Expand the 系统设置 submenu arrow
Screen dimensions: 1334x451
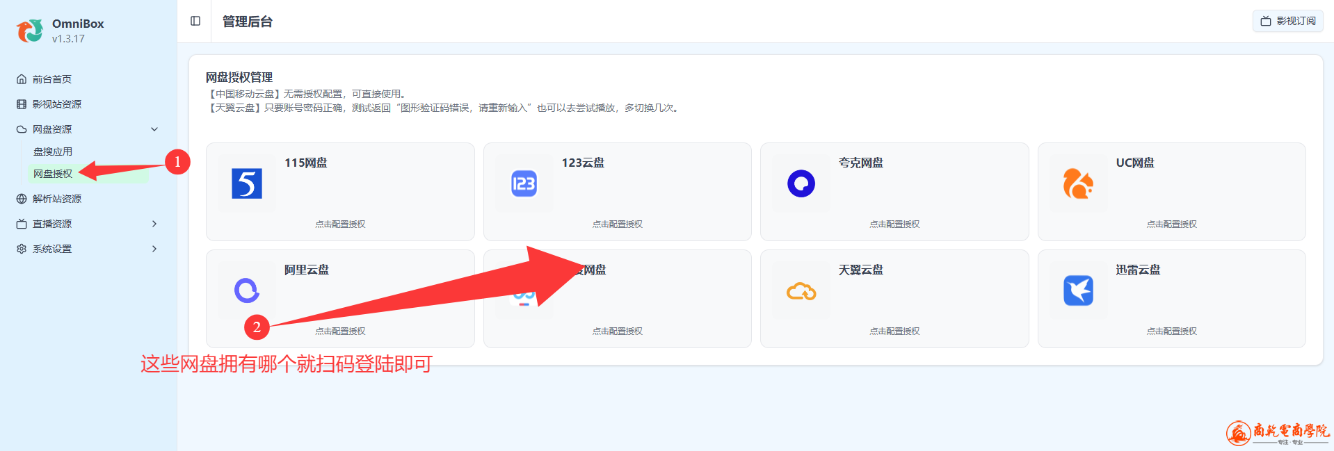pos(154,249)
